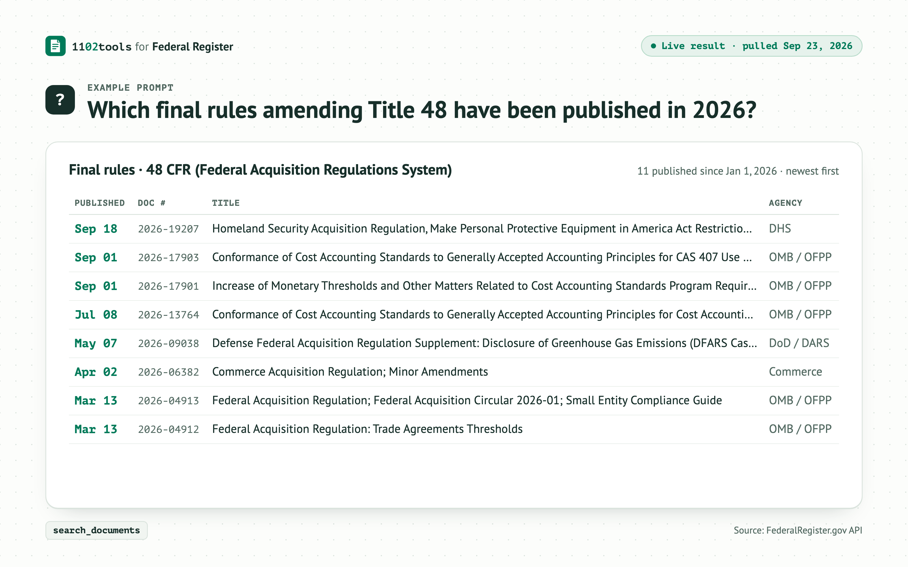Viewport: 908px width, 567px height.
Task: Click the Jul 08 published date
Action: pyautogui.click(x=96, y=315)
